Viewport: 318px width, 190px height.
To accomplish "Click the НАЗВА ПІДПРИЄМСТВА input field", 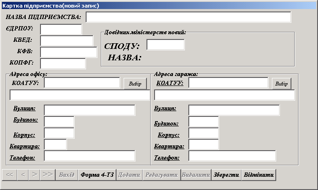I will (x=188, y=17).
